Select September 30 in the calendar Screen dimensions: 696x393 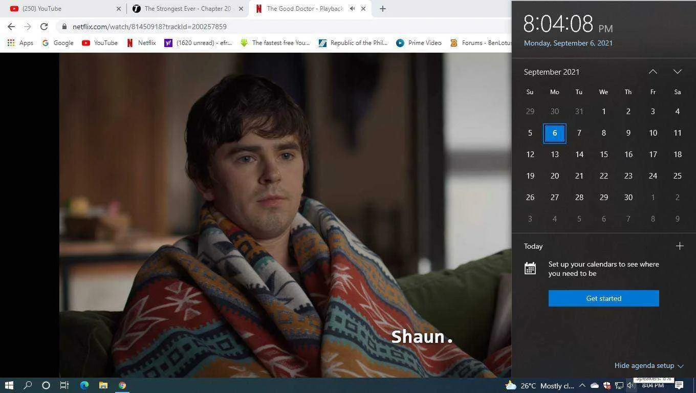point(628,198)
